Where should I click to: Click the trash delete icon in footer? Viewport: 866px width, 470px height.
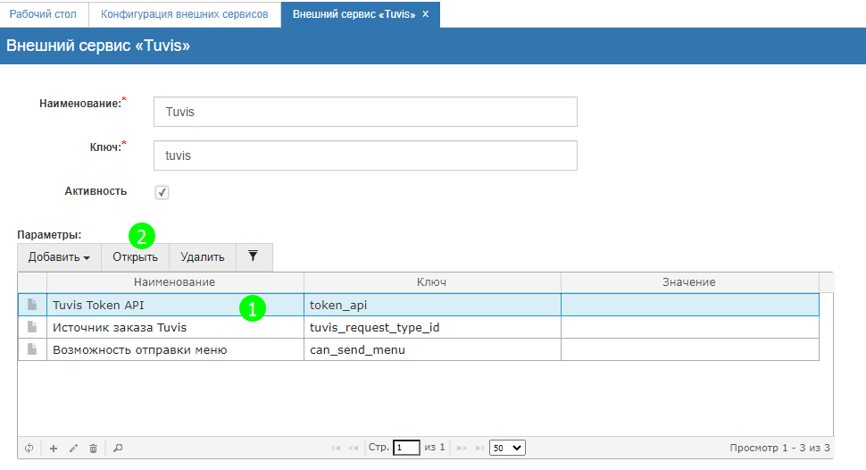point(93,448)
